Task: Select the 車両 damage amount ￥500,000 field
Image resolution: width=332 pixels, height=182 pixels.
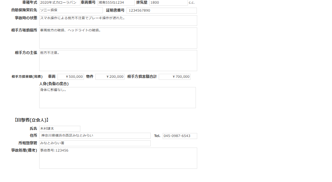Action: 71,77
